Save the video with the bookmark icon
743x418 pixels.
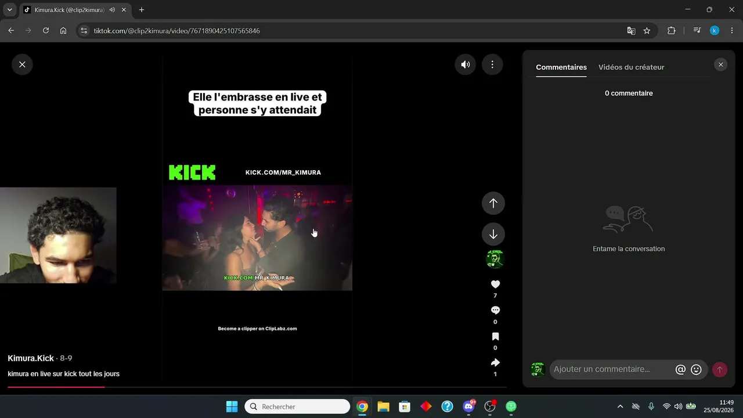click(495, 336)
